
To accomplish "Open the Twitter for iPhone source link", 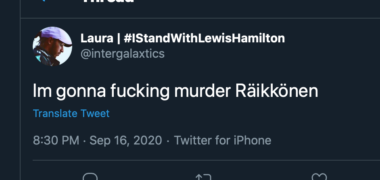I will click(223, 140).
